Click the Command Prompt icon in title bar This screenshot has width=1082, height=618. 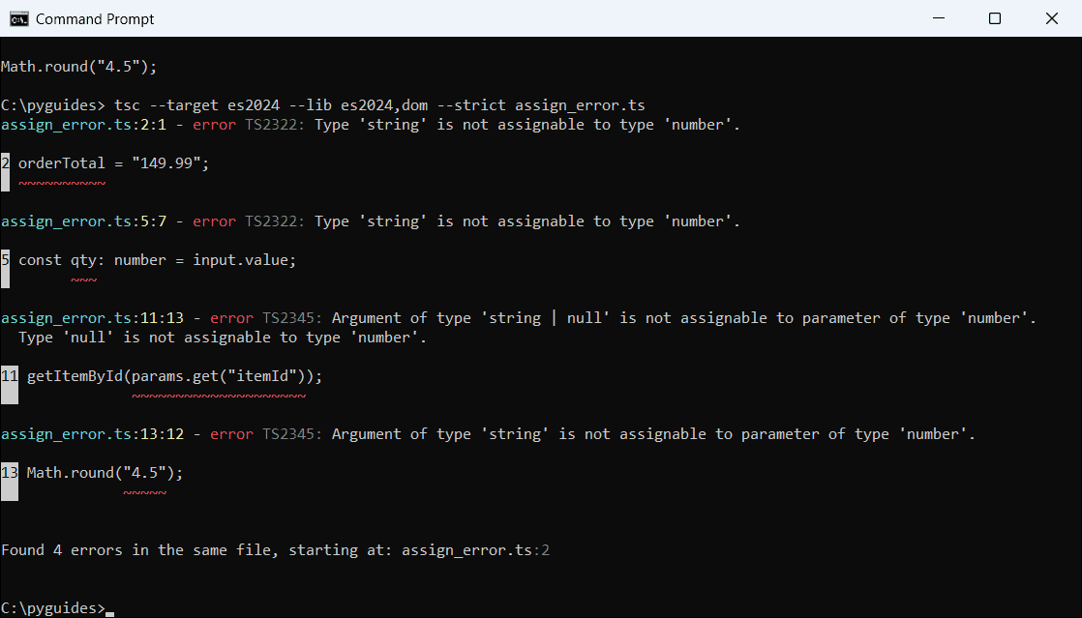(18, 18)
